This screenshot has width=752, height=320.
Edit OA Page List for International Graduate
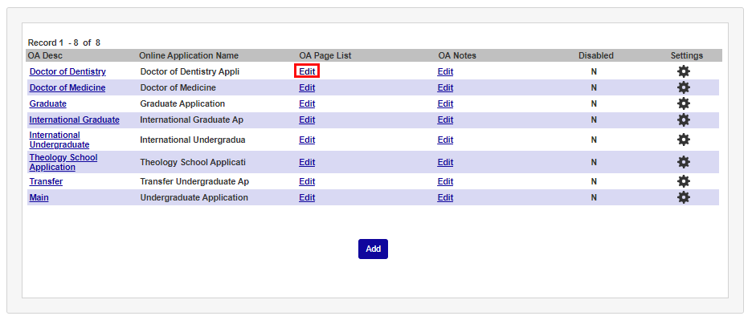pos(307,119)
